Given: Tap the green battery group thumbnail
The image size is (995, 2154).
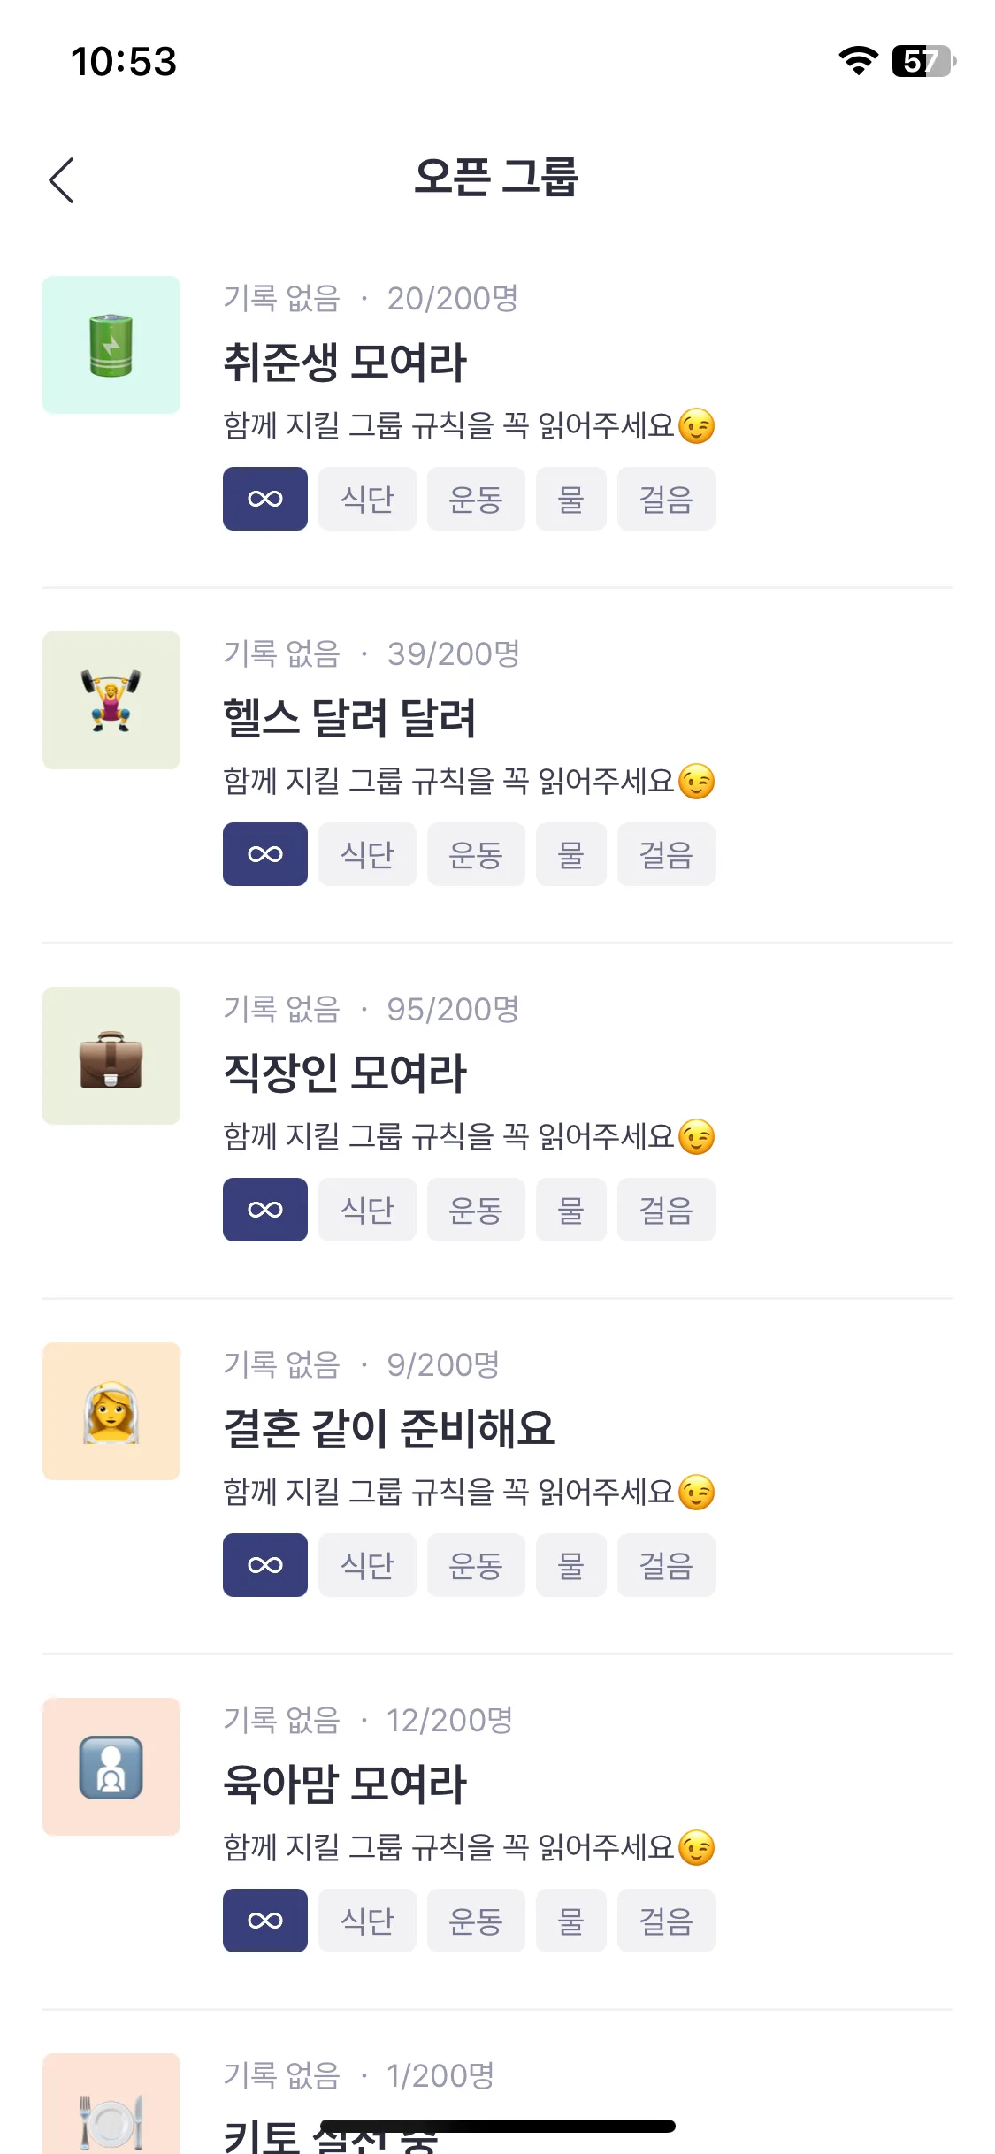Looking at the screenshot, I should [x=111, y=345].
